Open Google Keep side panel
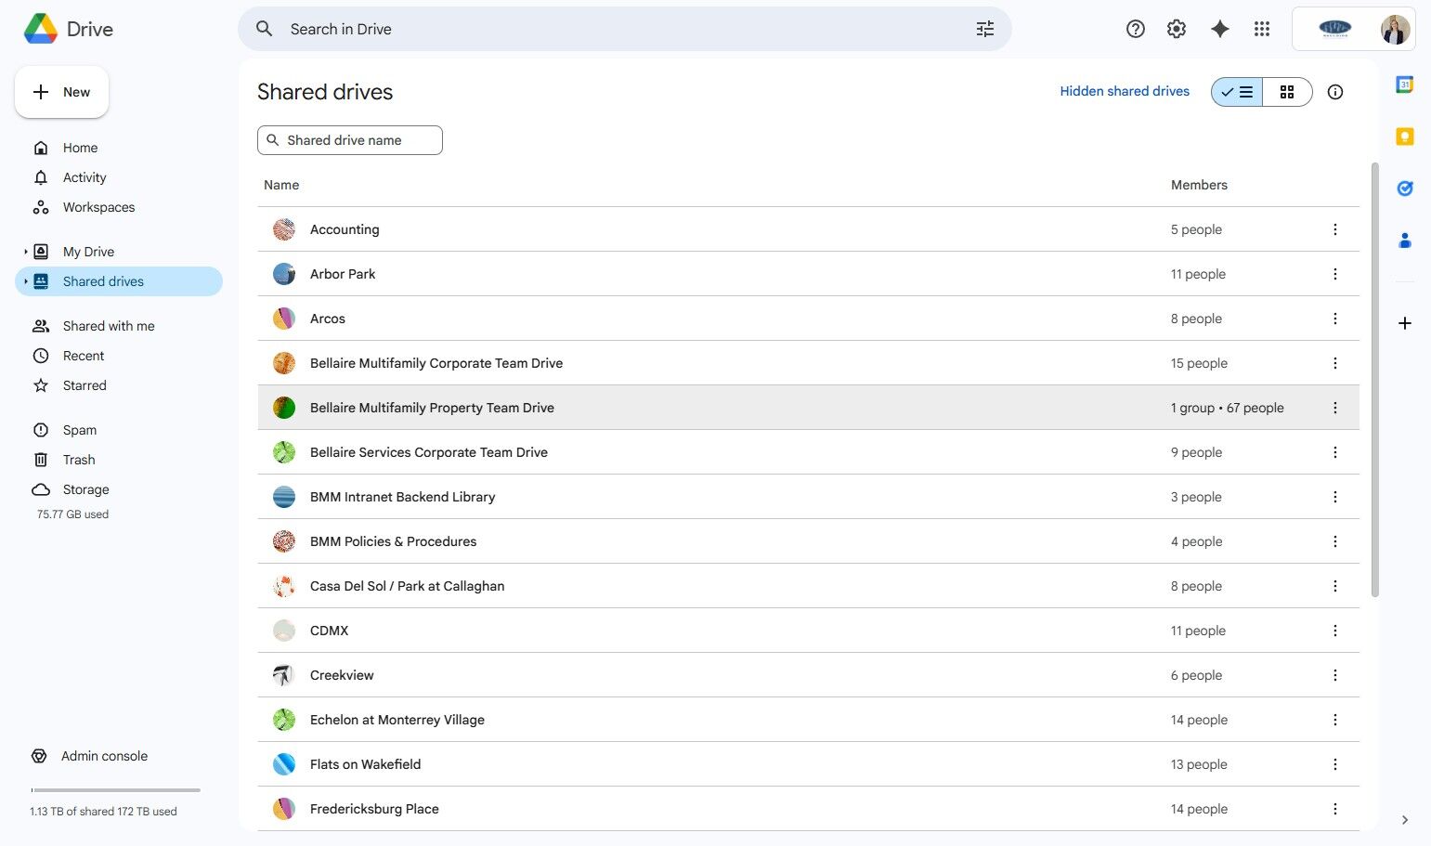The width and height of the screenshot is (1431, 846). [1404, 137]
